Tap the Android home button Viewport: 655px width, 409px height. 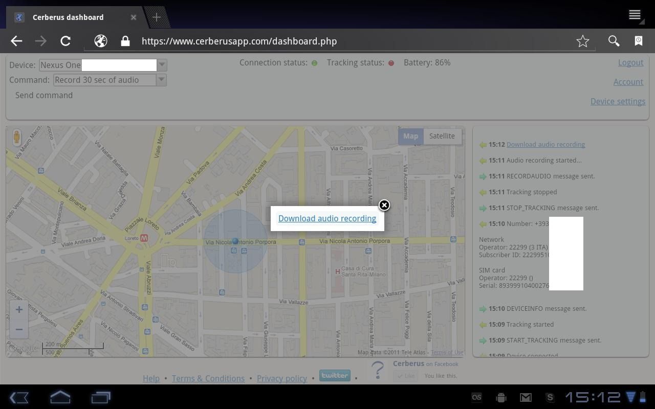pos(60,397)
